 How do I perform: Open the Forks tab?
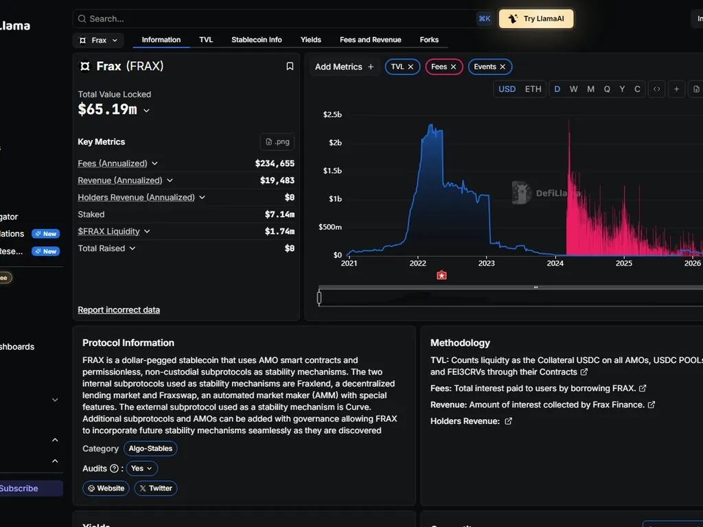pos(429,40)
